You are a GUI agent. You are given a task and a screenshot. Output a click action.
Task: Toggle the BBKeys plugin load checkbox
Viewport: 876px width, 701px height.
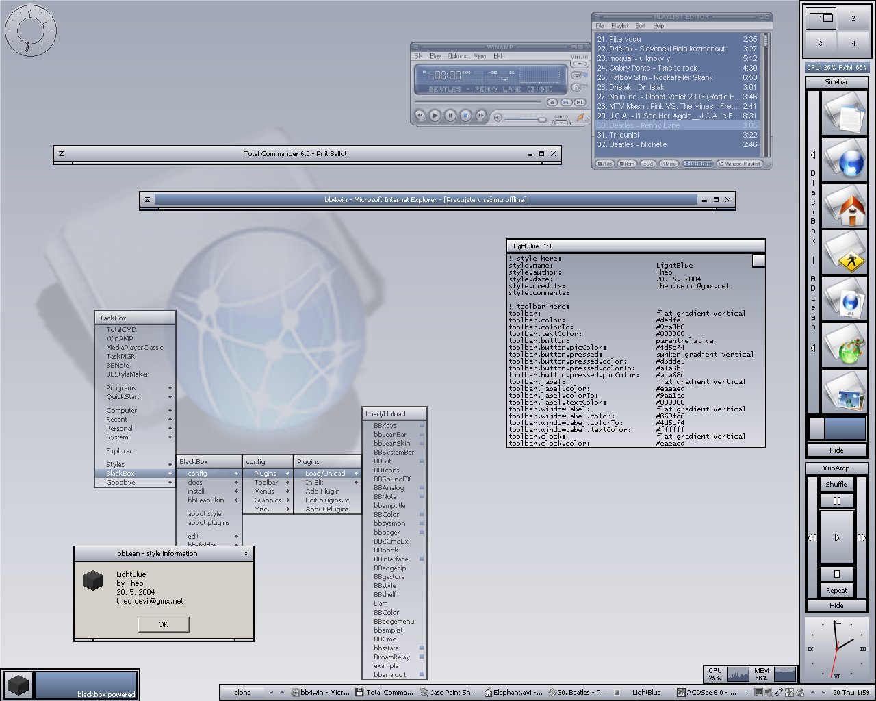coord(421,426)
